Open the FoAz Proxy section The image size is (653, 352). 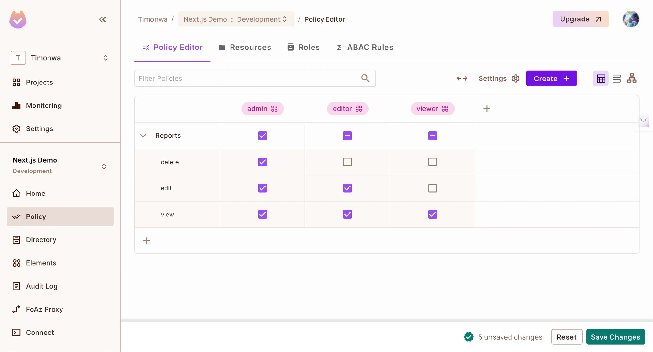click(44, 309)
